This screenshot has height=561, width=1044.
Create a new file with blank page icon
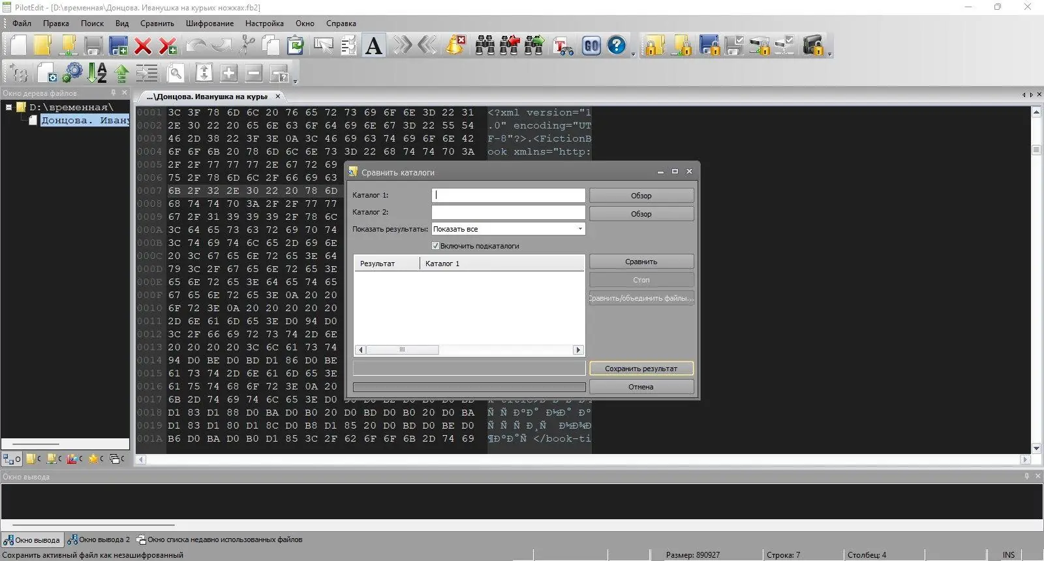[x=19, y=46]
